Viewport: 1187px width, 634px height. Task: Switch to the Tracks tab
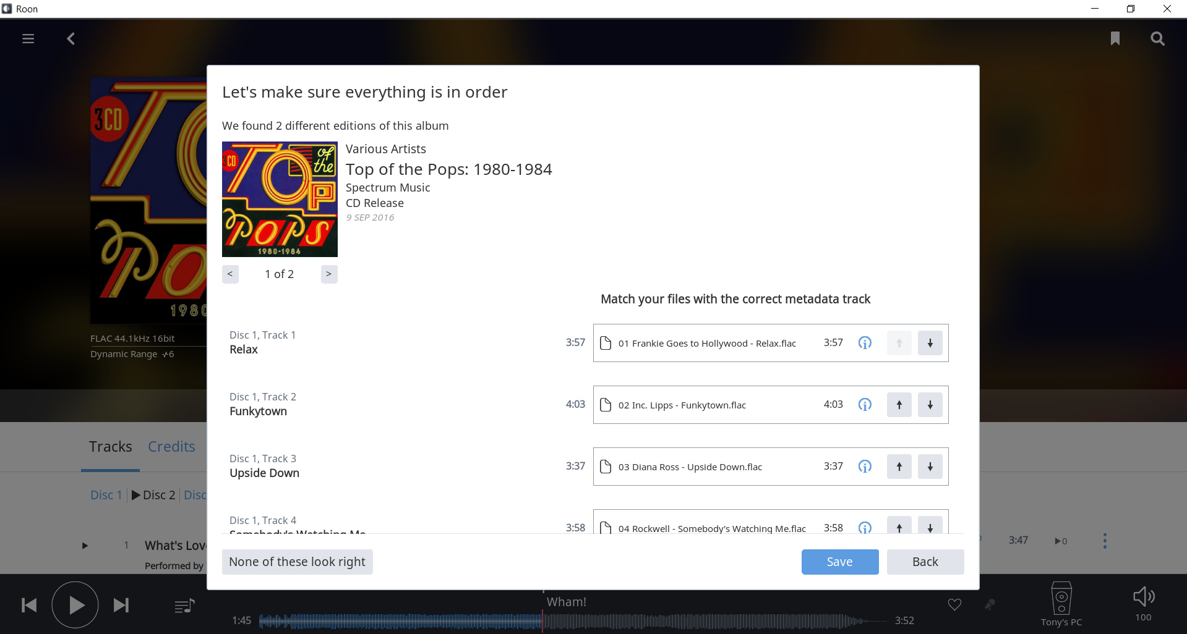point(111,447)
